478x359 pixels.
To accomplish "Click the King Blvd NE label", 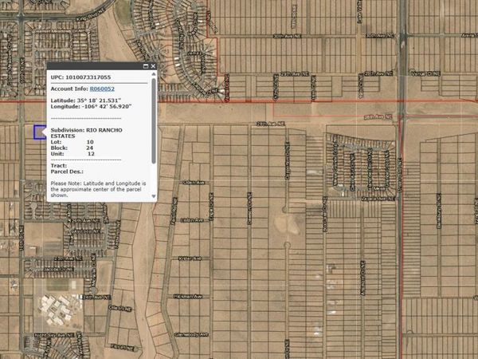I will tap(90, 14).
